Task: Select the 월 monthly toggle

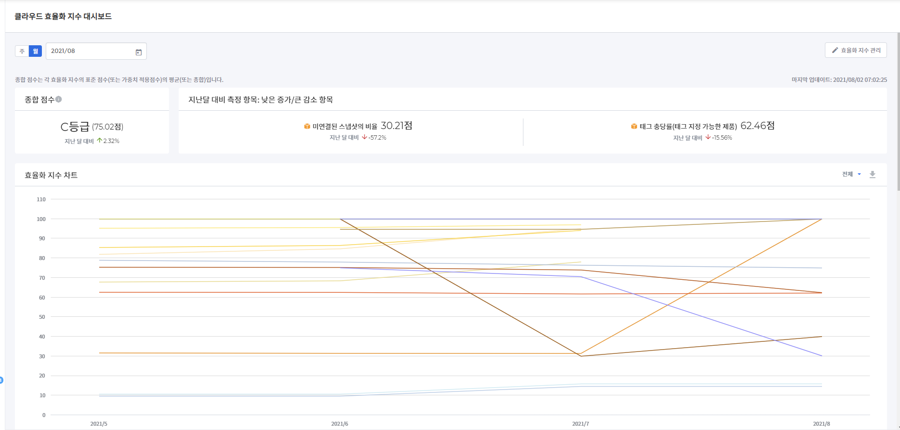Action: (35, 51)
